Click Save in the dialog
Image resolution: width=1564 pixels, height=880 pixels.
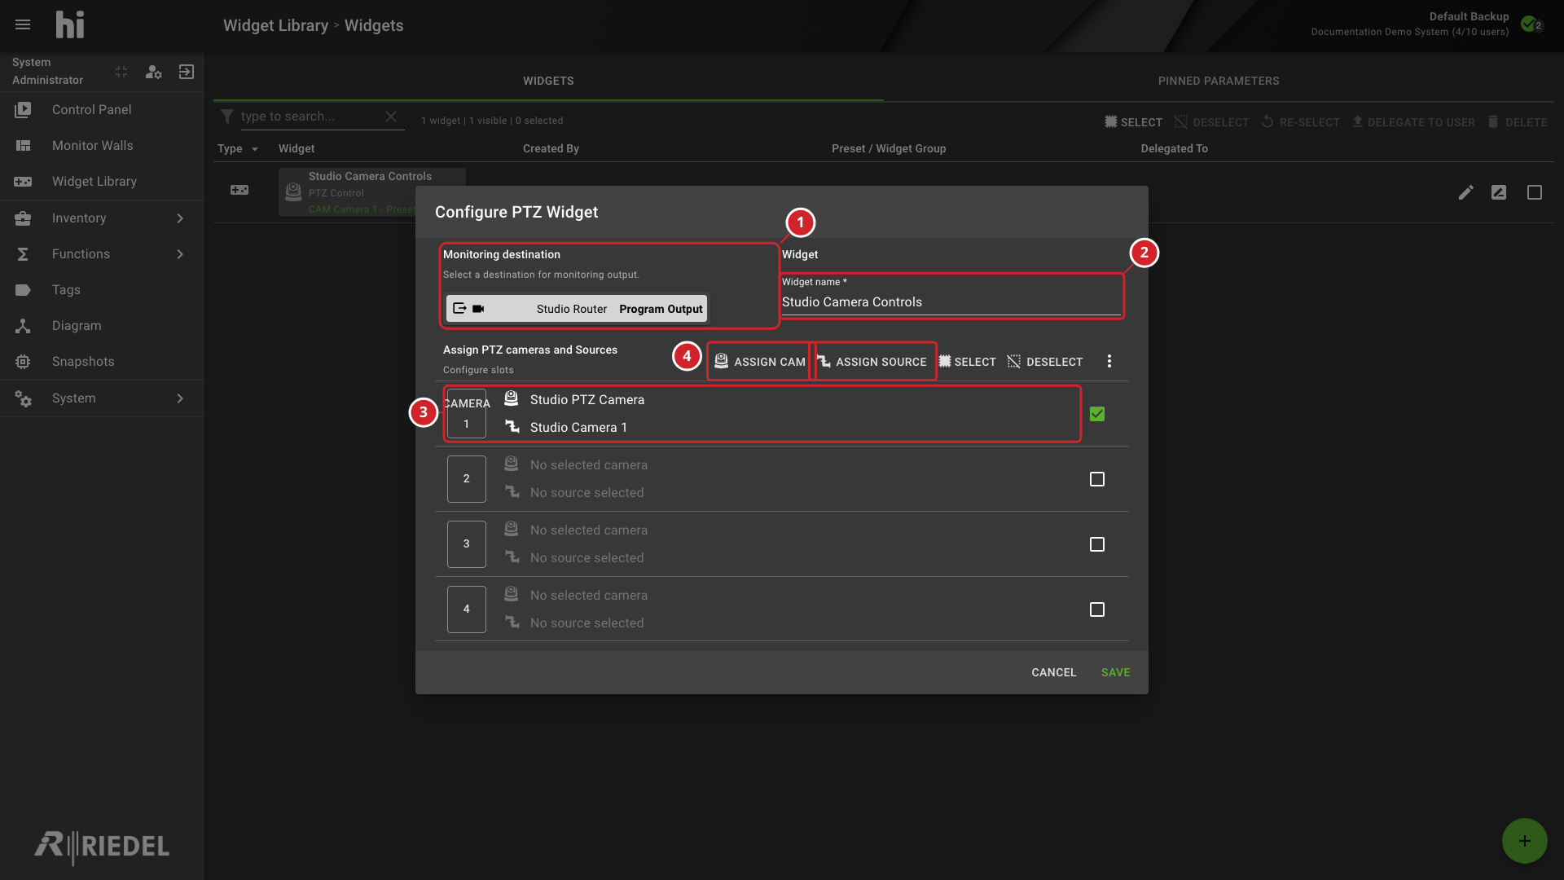[1115, 672]
